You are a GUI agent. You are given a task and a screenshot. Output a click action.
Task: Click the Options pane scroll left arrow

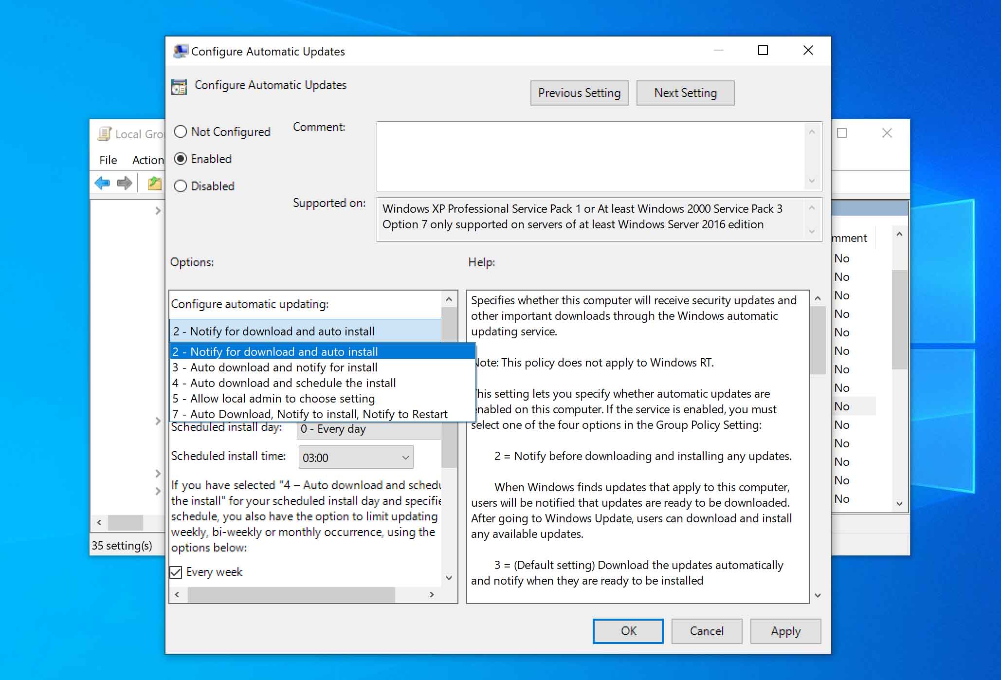(177, 594)
